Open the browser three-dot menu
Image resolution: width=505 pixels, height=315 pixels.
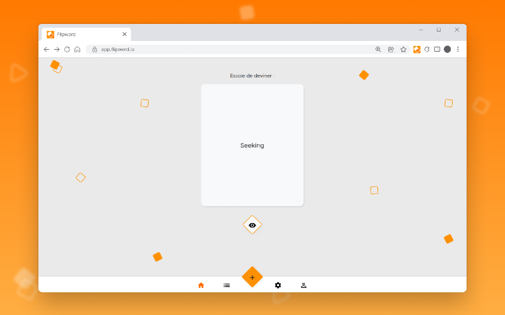pos(458,50)
